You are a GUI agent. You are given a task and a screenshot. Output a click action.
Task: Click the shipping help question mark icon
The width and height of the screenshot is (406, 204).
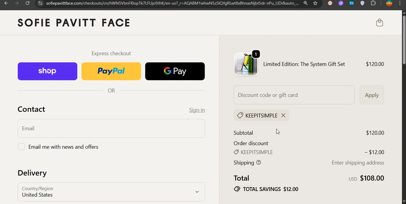[x=259, y=163]
